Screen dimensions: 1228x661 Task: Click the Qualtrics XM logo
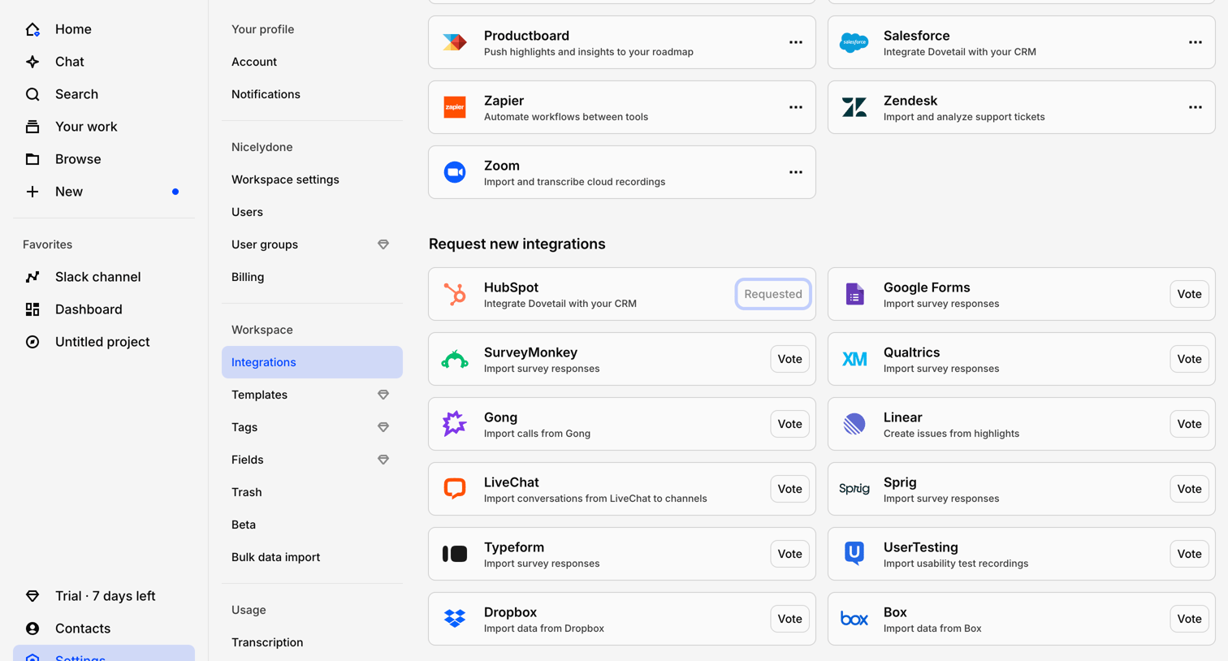[854, 359]
